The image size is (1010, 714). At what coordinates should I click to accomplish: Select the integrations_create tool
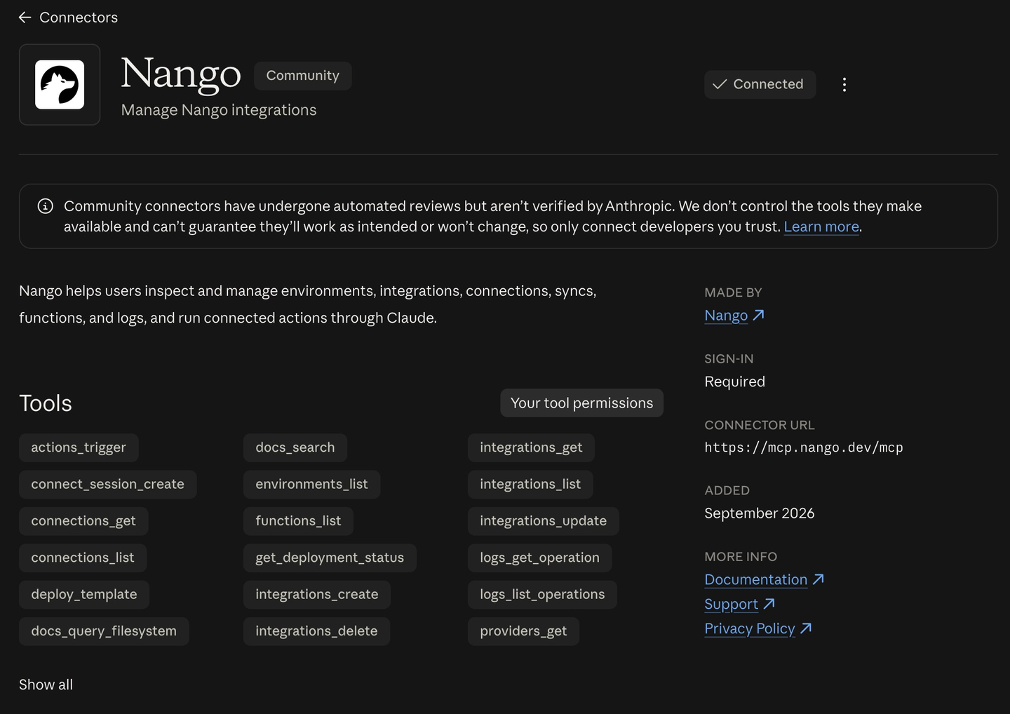pos(317,595)
